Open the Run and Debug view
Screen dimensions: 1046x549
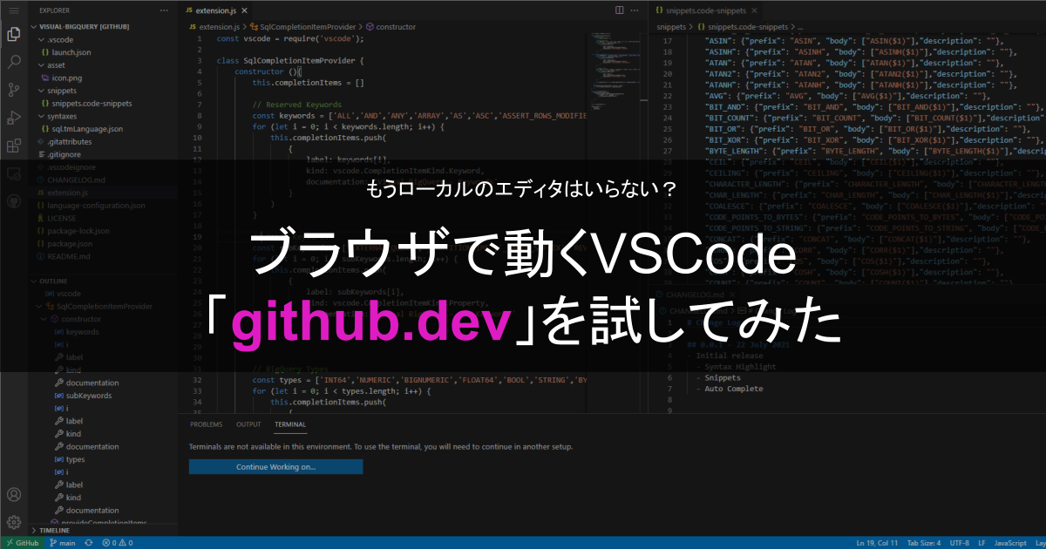pyautogui.click(x=13, y=118)
